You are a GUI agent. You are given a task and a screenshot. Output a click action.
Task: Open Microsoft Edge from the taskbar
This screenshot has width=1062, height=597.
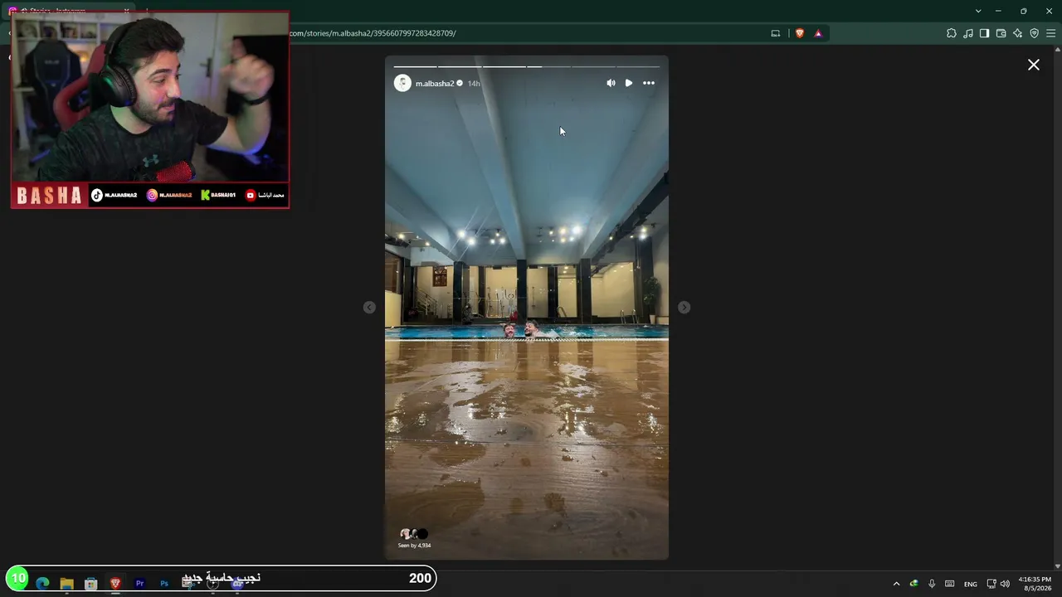pyautogui.click(x=42, y=583)
